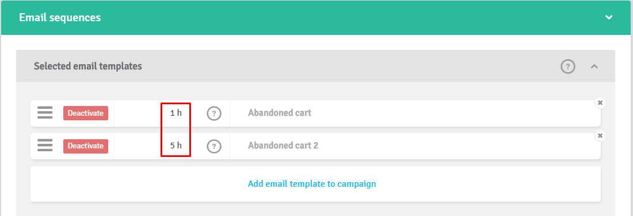
Task: Remove Abandoned cart 2 from the sequence
Action: coord(600,136)
